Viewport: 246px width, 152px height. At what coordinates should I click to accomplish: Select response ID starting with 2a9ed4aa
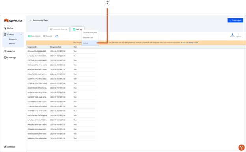[x=37, y=56]
